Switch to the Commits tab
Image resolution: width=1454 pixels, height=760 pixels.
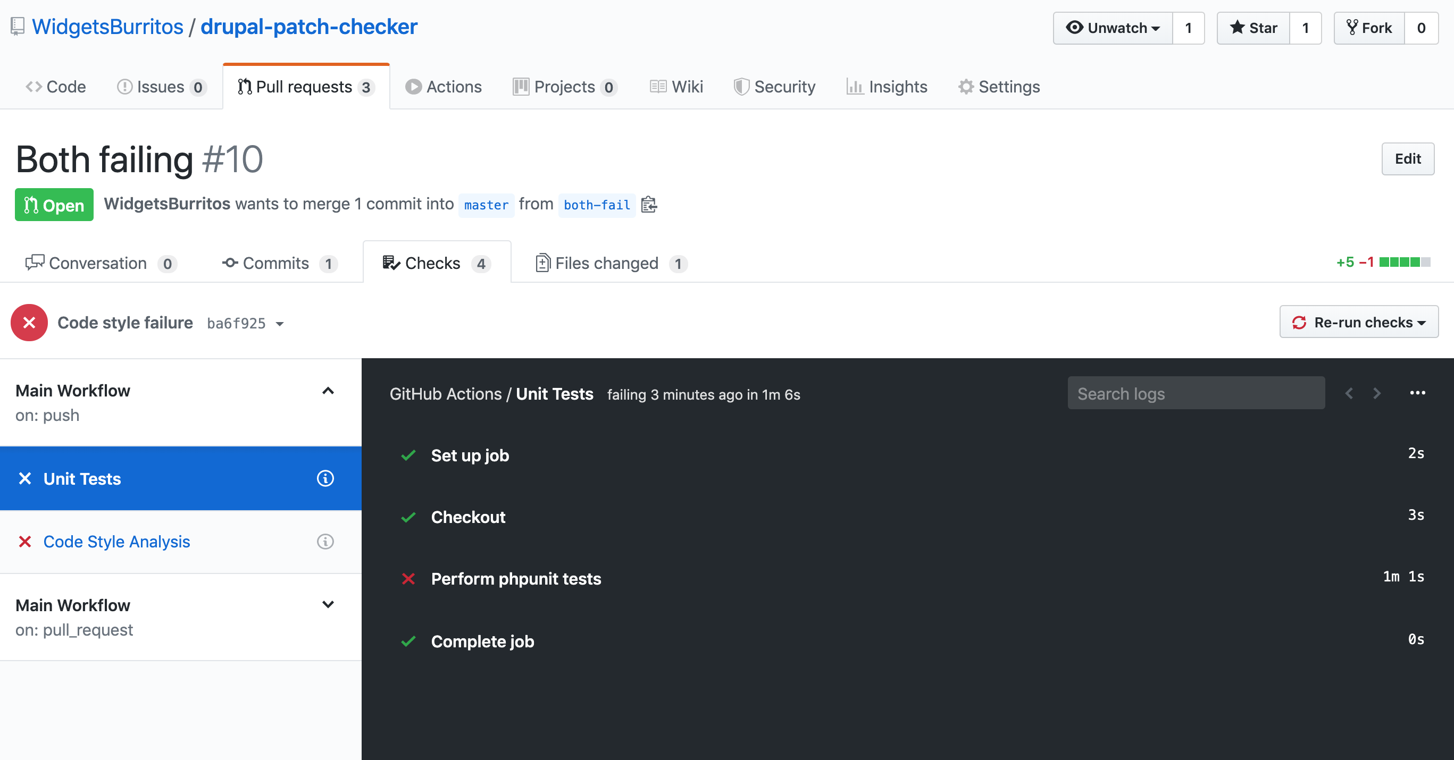tap(280, 264)
